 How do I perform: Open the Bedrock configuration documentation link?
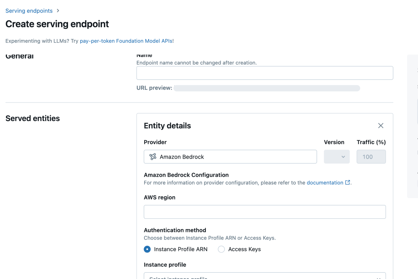pyautogui.click(x=325, y=182)
